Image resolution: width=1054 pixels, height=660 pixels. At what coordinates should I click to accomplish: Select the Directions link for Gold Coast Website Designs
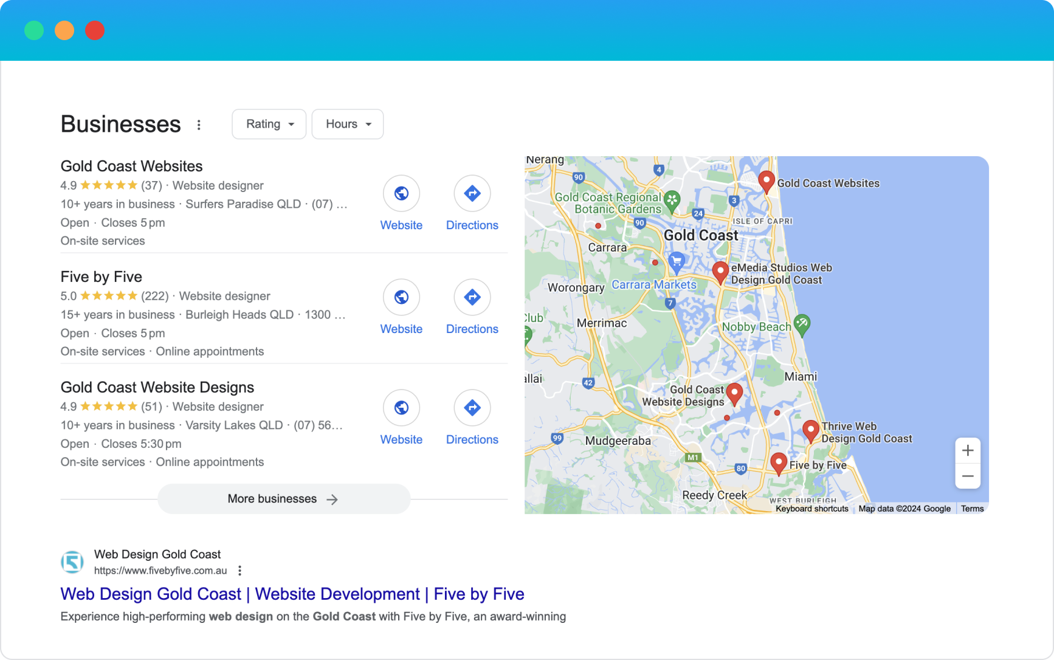coord(472,439)
